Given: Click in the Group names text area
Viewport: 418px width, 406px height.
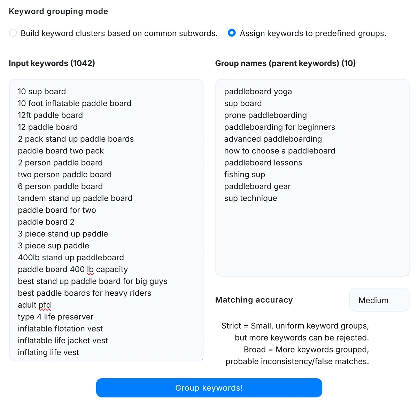Looking at the screenshot, I should 312,240.
